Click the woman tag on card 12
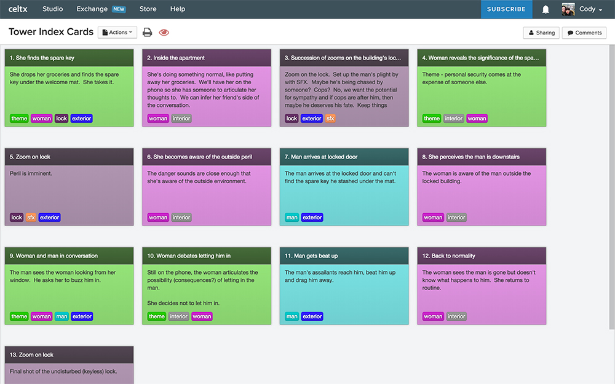615x384 pixels. (x=433, y=316)
